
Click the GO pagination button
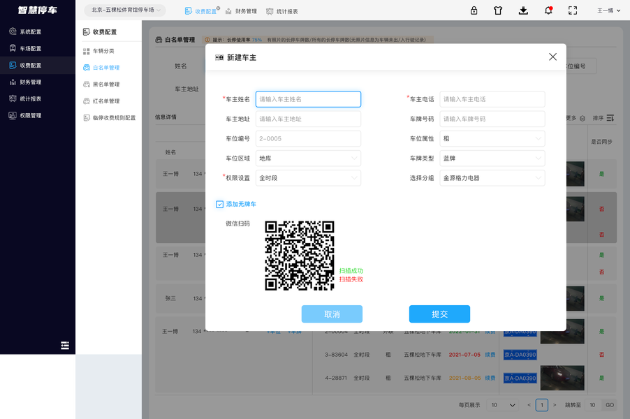click(x=610, y=405)
